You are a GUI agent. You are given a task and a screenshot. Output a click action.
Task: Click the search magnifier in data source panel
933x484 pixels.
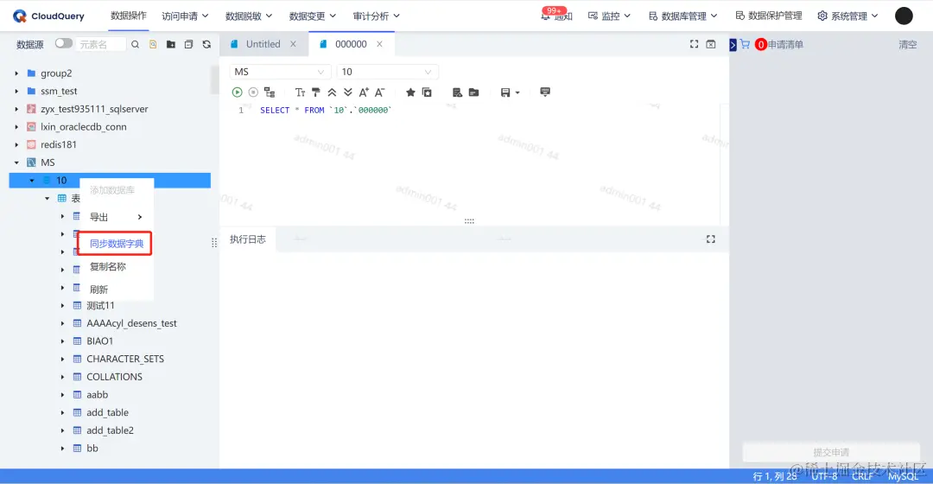coord(135,45)
